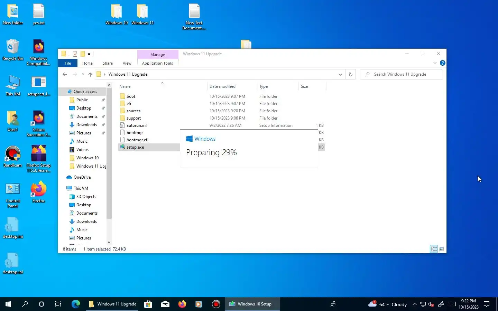Open the Recycle Bin desktop icon
498x311 pixels.
click(x=13, y=50)
